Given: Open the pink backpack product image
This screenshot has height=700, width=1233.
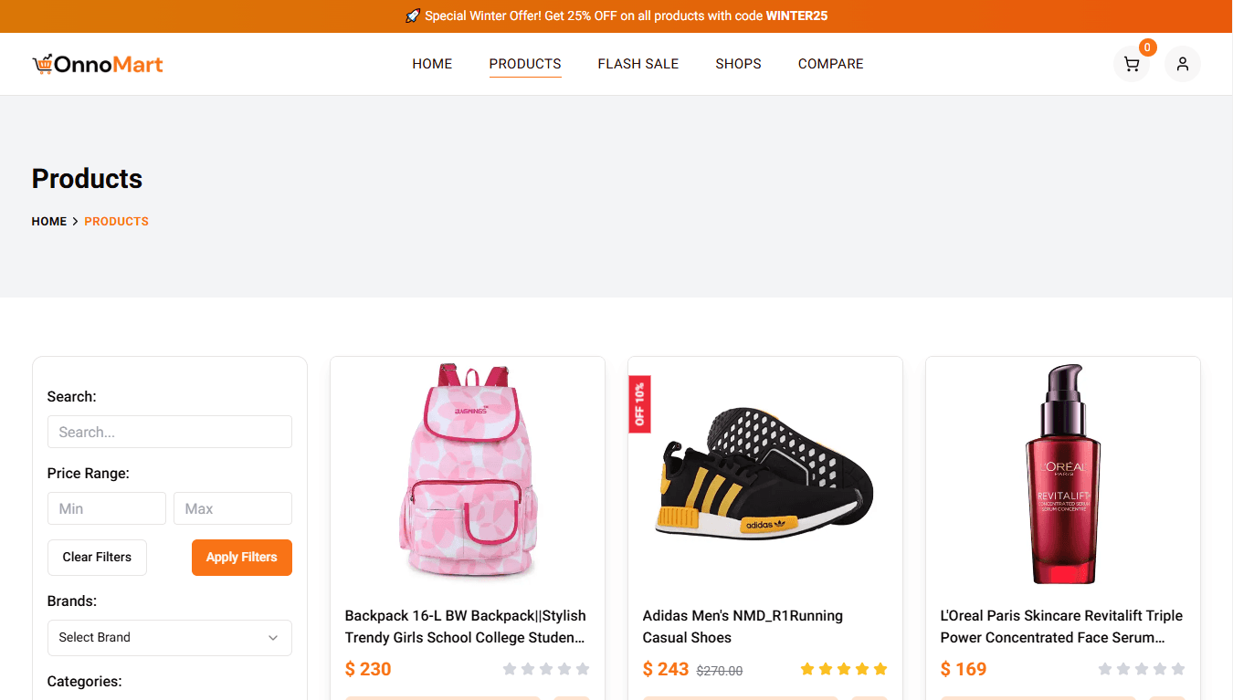Looking at the screenshot, I should (468, 472).
